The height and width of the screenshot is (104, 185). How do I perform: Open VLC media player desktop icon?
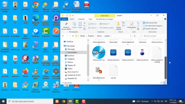tap(36, 73)
